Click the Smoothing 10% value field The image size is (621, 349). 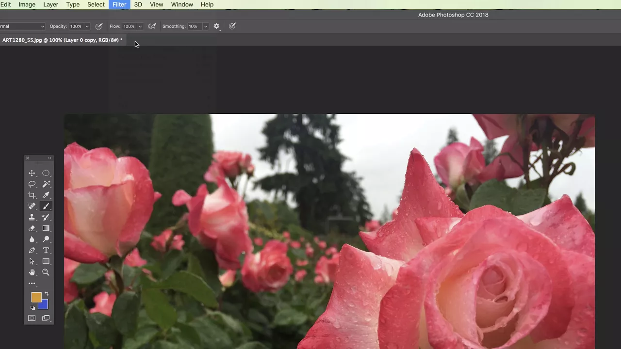(x=195, y=26)
